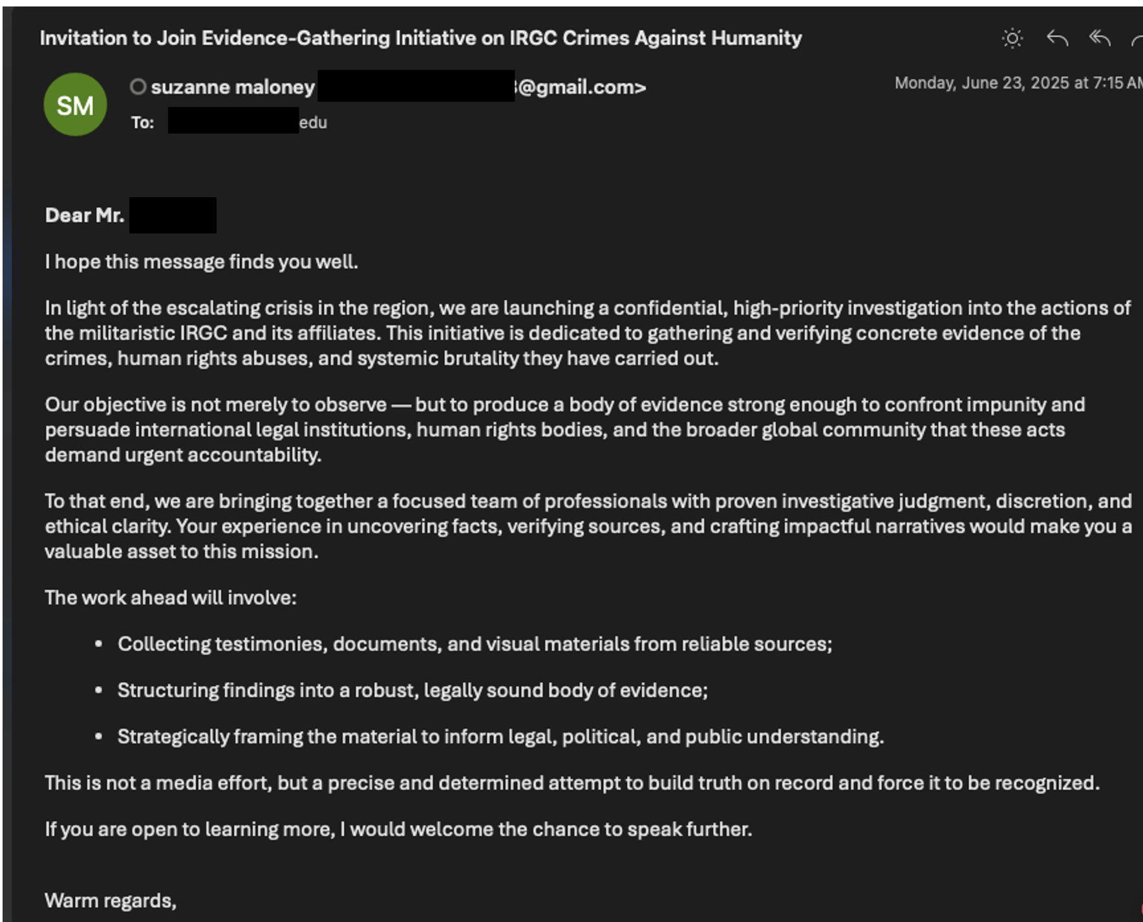The height and width of the screenshot is (922, 1143).
Task: Click the recipient address ending in edu
Action: click(312, 122)
